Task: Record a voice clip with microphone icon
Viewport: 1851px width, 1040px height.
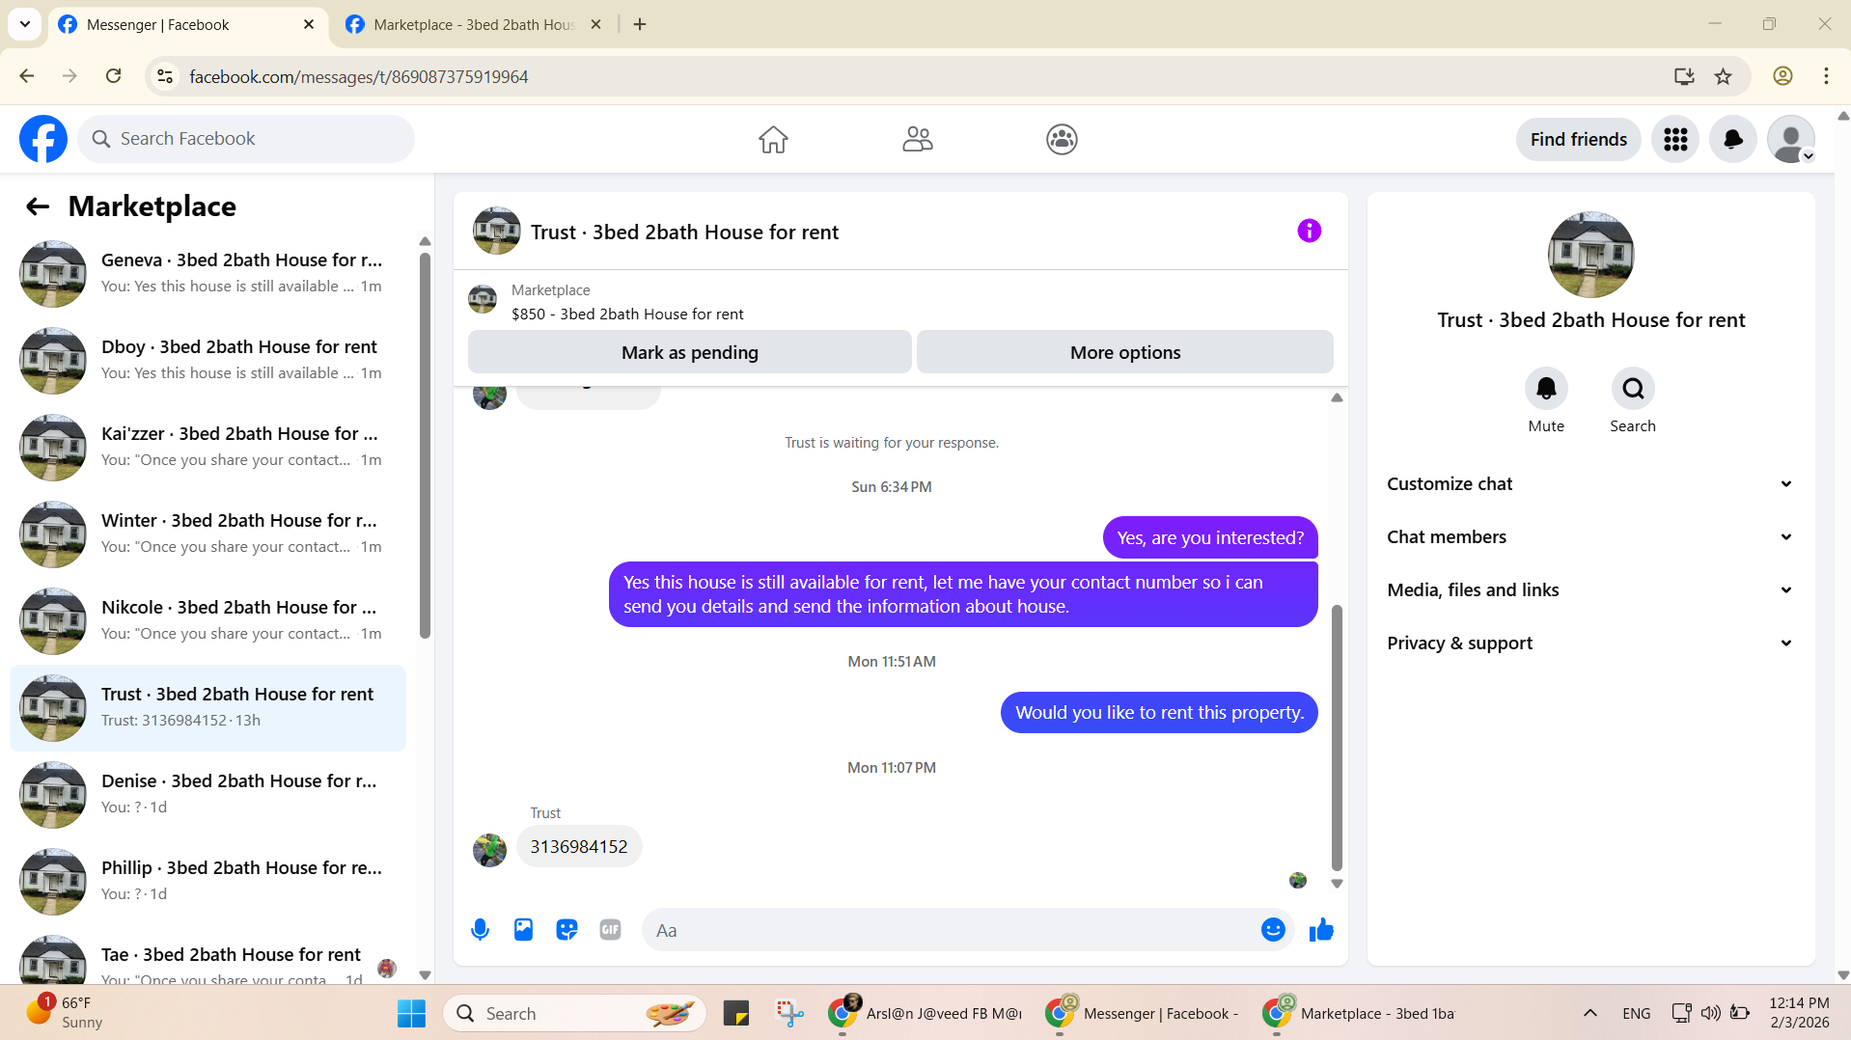Action: (x=480, y=930)
